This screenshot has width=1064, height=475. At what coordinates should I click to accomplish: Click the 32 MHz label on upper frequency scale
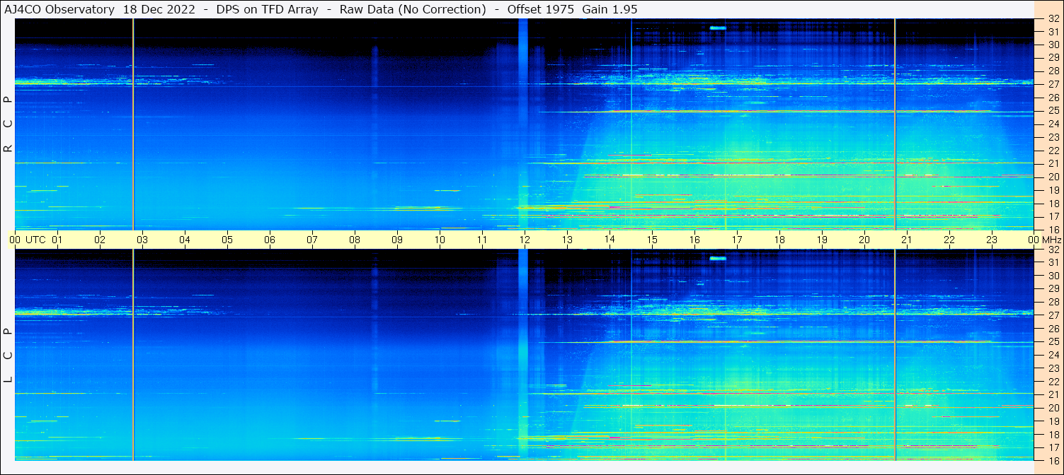[1053, 19]
